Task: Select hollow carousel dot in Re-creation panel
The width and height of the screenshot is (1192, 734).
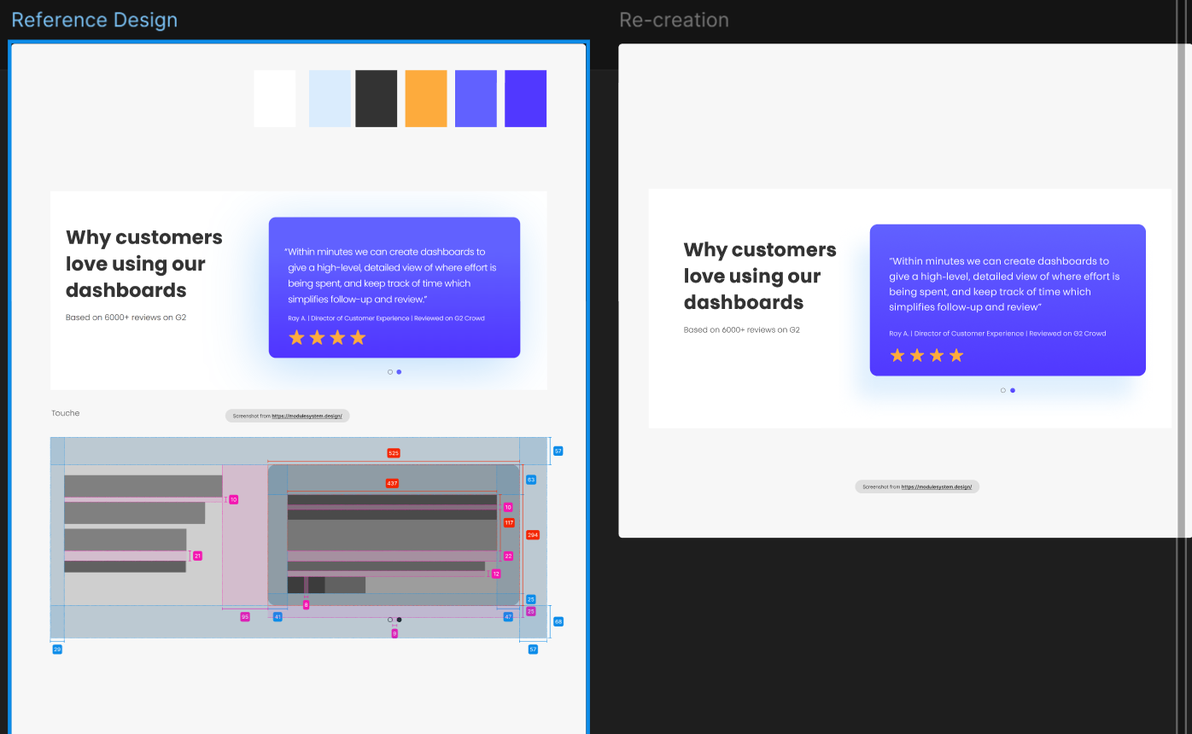Action: point(1003,390)
